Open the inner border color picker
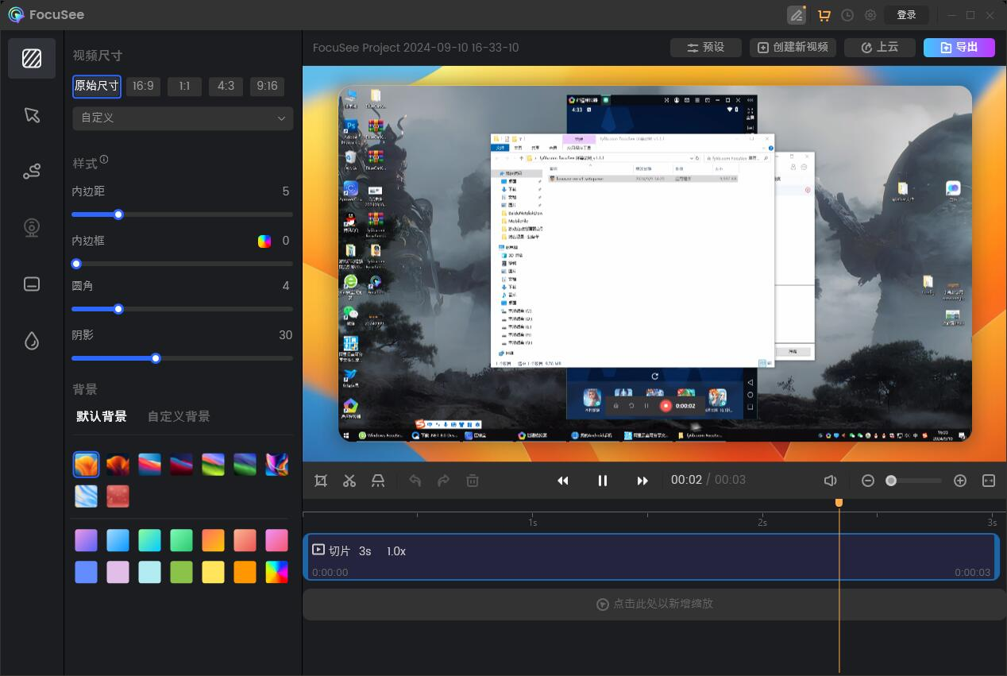Viewport: 1007px width, 676px height. 264,241
